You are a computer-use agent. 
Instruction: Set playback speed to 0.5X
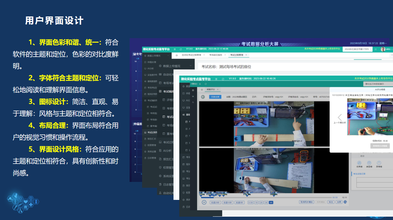click(250, 202)
